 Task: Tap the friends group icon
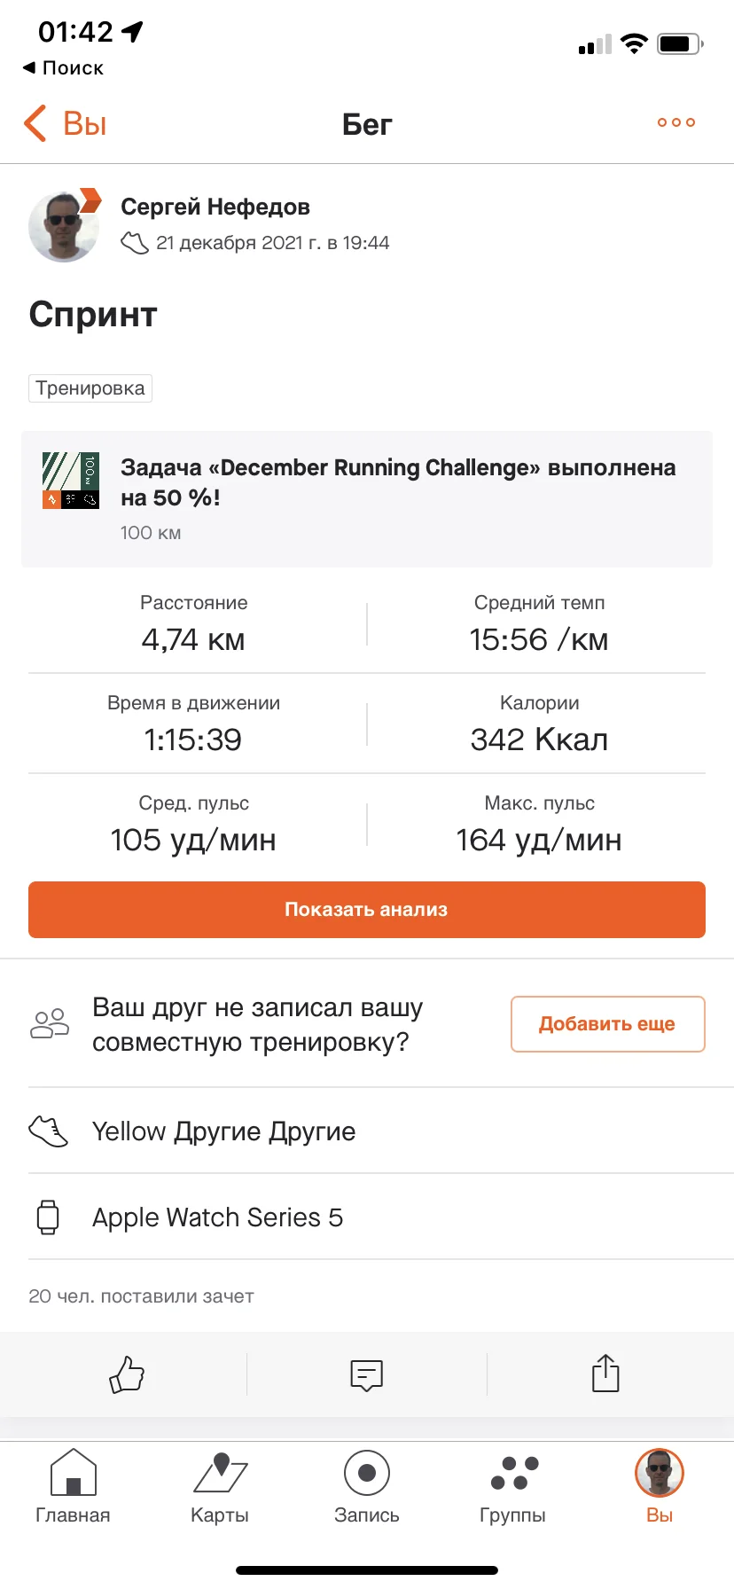click(x=50, y=1024)
